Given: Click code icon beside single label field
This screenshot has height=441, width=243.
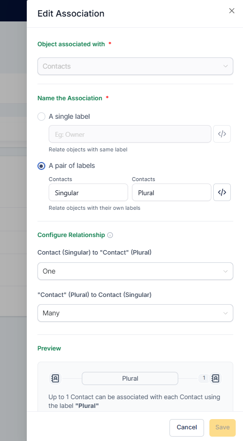Looking at the screenshot, I should click(222, 134).
